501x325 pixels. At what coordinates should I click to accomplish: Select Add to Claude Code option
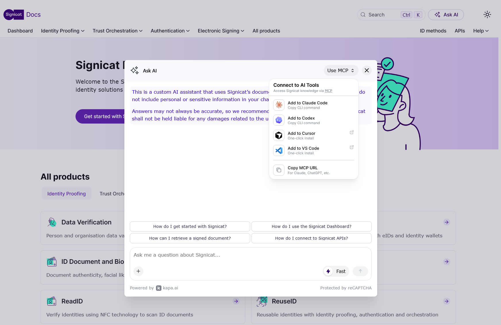(314, 105)
